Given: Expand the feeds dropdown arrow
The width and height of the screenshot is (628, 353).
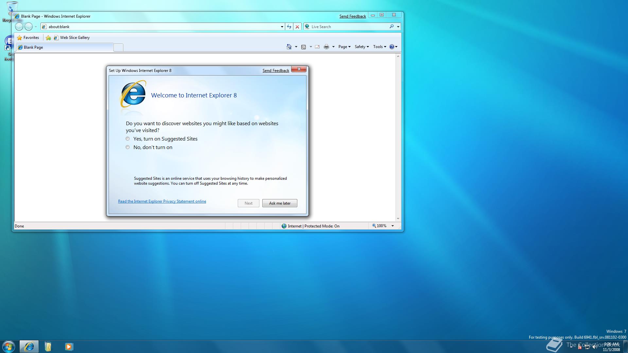Looking at the screenshot, I should pos(311,47).
